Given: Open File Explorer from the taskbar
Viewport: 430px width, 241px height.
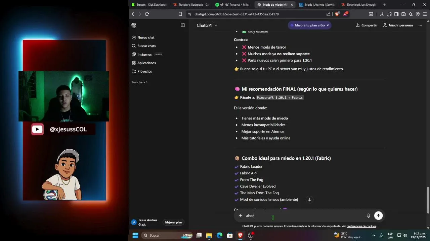Looking at the screenshot, I should (x=209, y=235).
